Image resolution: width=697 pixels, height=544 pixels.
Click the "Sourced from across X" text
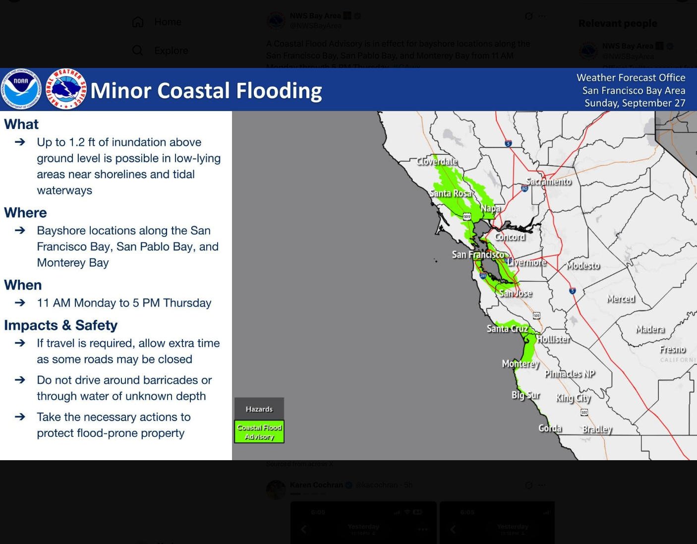[x=299, y=464]
